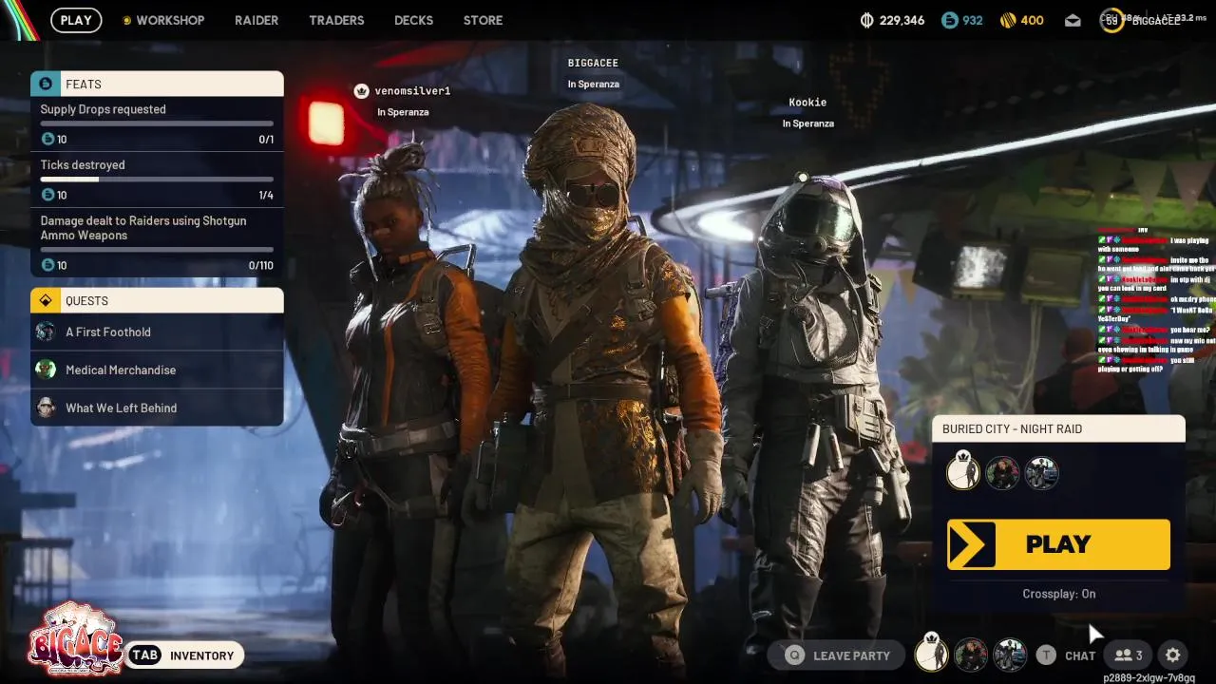Click Supply Drops reward cred icon

click(47, 140)
